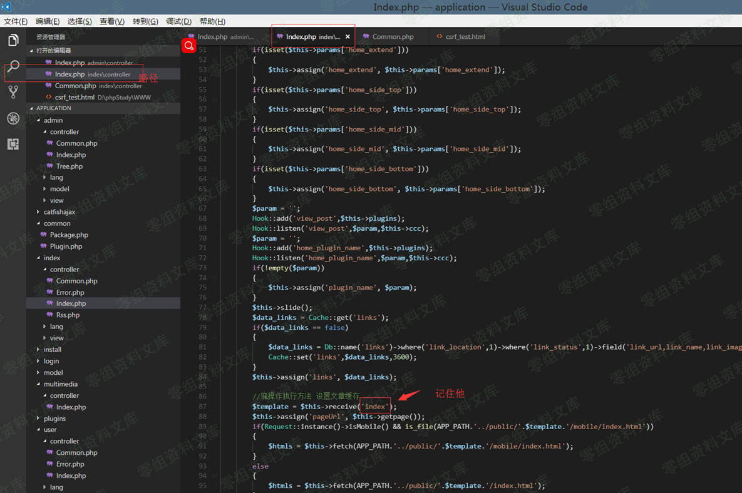Open the Search icon in activity bar
This screenshot has height=493, width=742.
coord(13,66)
